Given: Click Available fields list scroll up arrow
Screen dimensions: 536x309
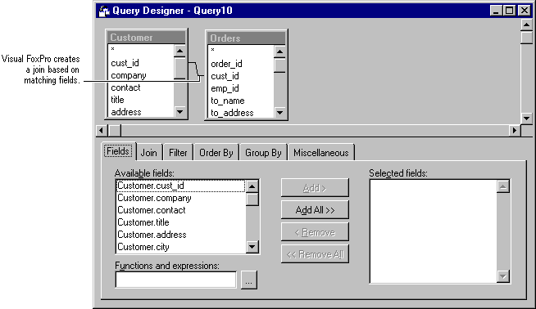Looking at the screenshot, I should tap(252, 186).
